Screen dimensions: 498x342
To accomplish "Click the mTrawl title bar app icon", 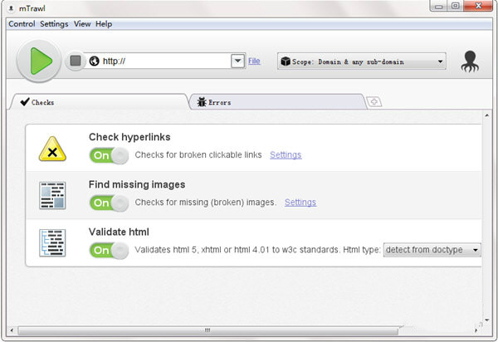I will [11, 8].
